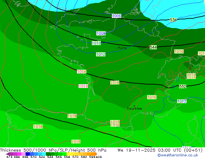Image resolution: width=205 pixels, height=158 pixels.
Task: Click the 558 value under the color scale
Action: click(x=67, y=157)
